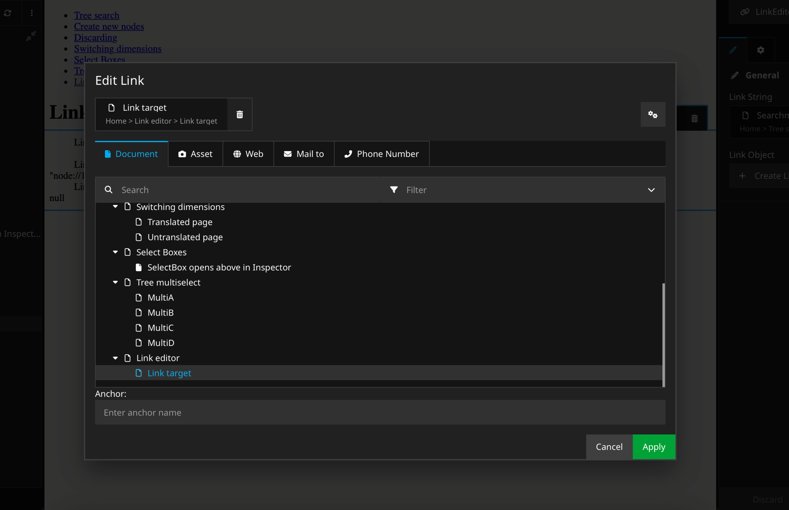789x510 pixels.
Task: Open the Filter dropdown chevron
Action: click(651, 190)
